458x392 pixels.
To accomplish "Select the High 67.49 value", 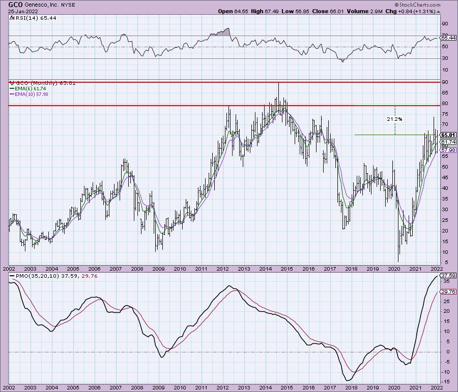I will click(x=265, y=11).
